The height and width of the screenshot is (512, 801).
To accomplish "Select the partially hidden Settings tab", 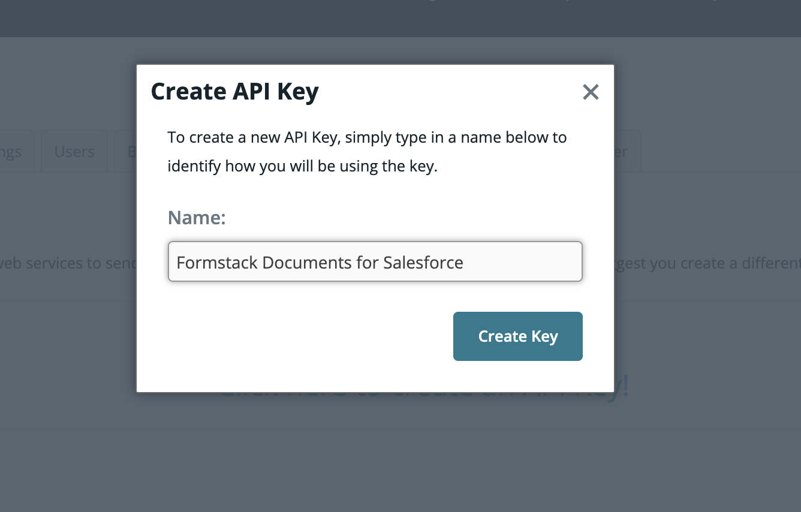I will point(13,152).
